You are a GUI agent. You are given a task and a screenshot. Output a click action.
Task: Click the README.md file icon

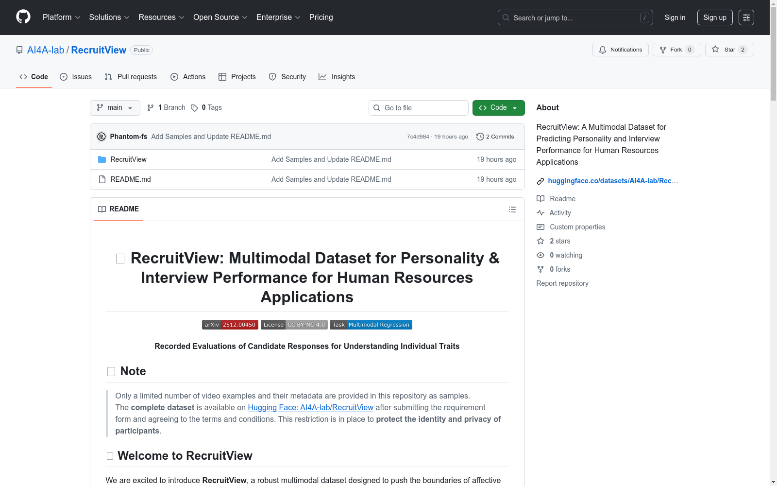(x=102, y=179)
